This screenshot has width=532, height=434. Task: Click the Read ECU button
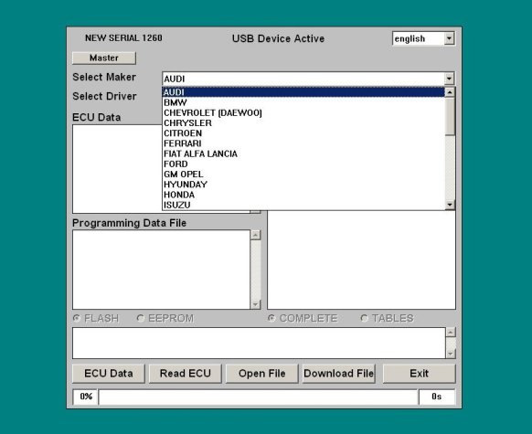[x=186, y=374]
